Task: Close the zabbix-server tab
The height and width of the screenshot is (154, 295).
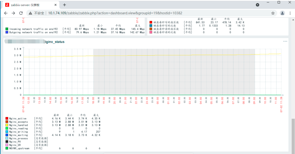Action: click(56, 5)
